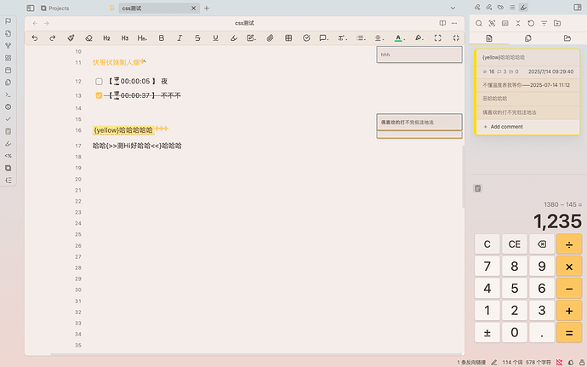The width and height of the screenshot is (587, 367).
Task: Choose the font color A swatch
Action: [x=399, y=37]
